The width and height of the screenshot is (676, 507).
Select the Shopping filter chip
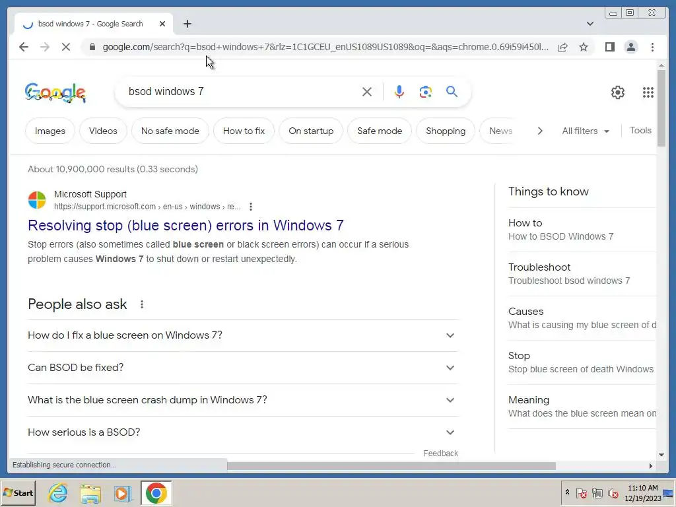pos(446,131)
